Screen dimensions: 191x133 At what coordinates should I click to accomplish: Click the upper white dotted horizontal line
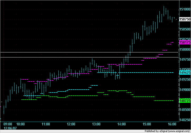pyautogui.click(x=89, y=52)
